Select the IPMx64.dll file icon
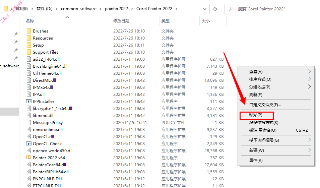Viewport: 320px width, 188px height. point(29,87)
